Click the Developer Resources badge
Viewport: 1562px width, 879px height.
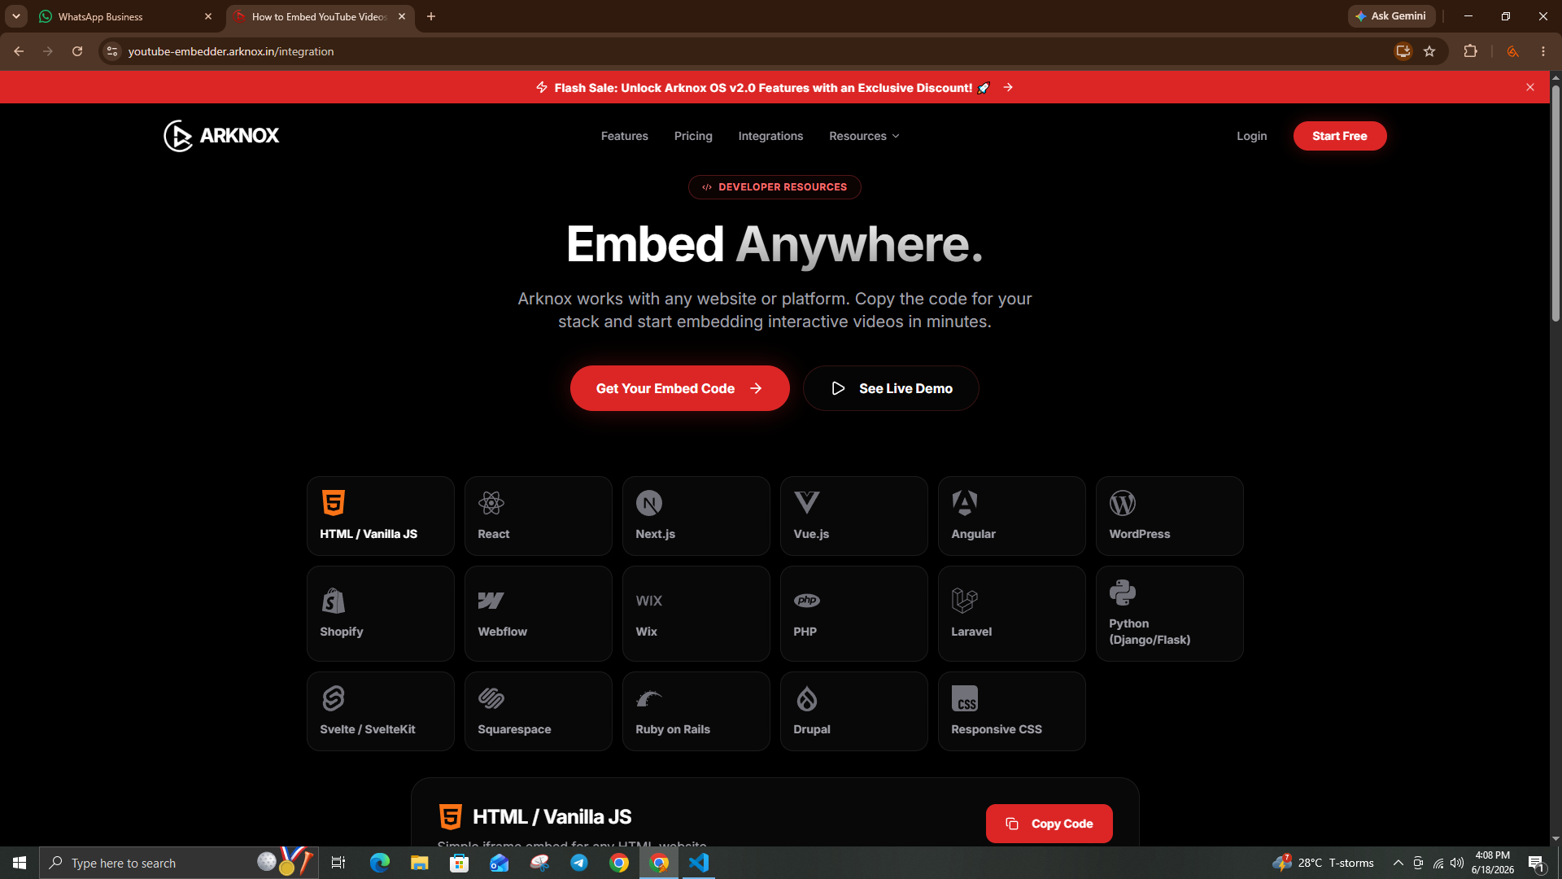click(774, 187)
